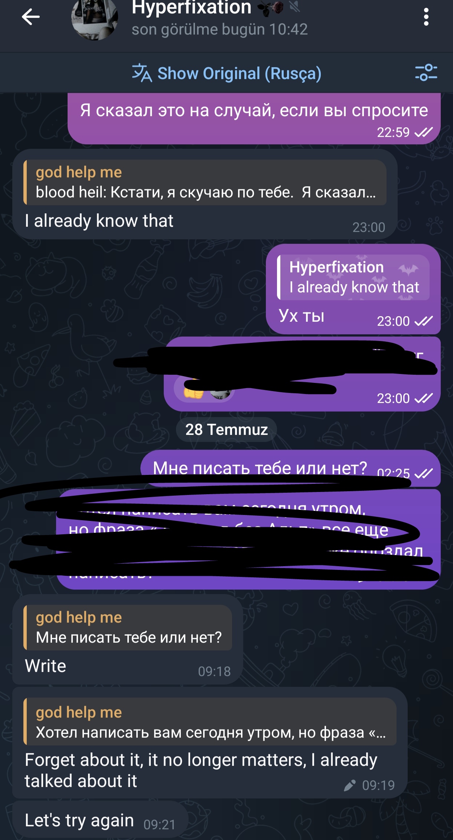Open quoted 'Хотел написать вам сегодня утром' reply
Viewport: 453px width, 840px height.
point(210,722)
